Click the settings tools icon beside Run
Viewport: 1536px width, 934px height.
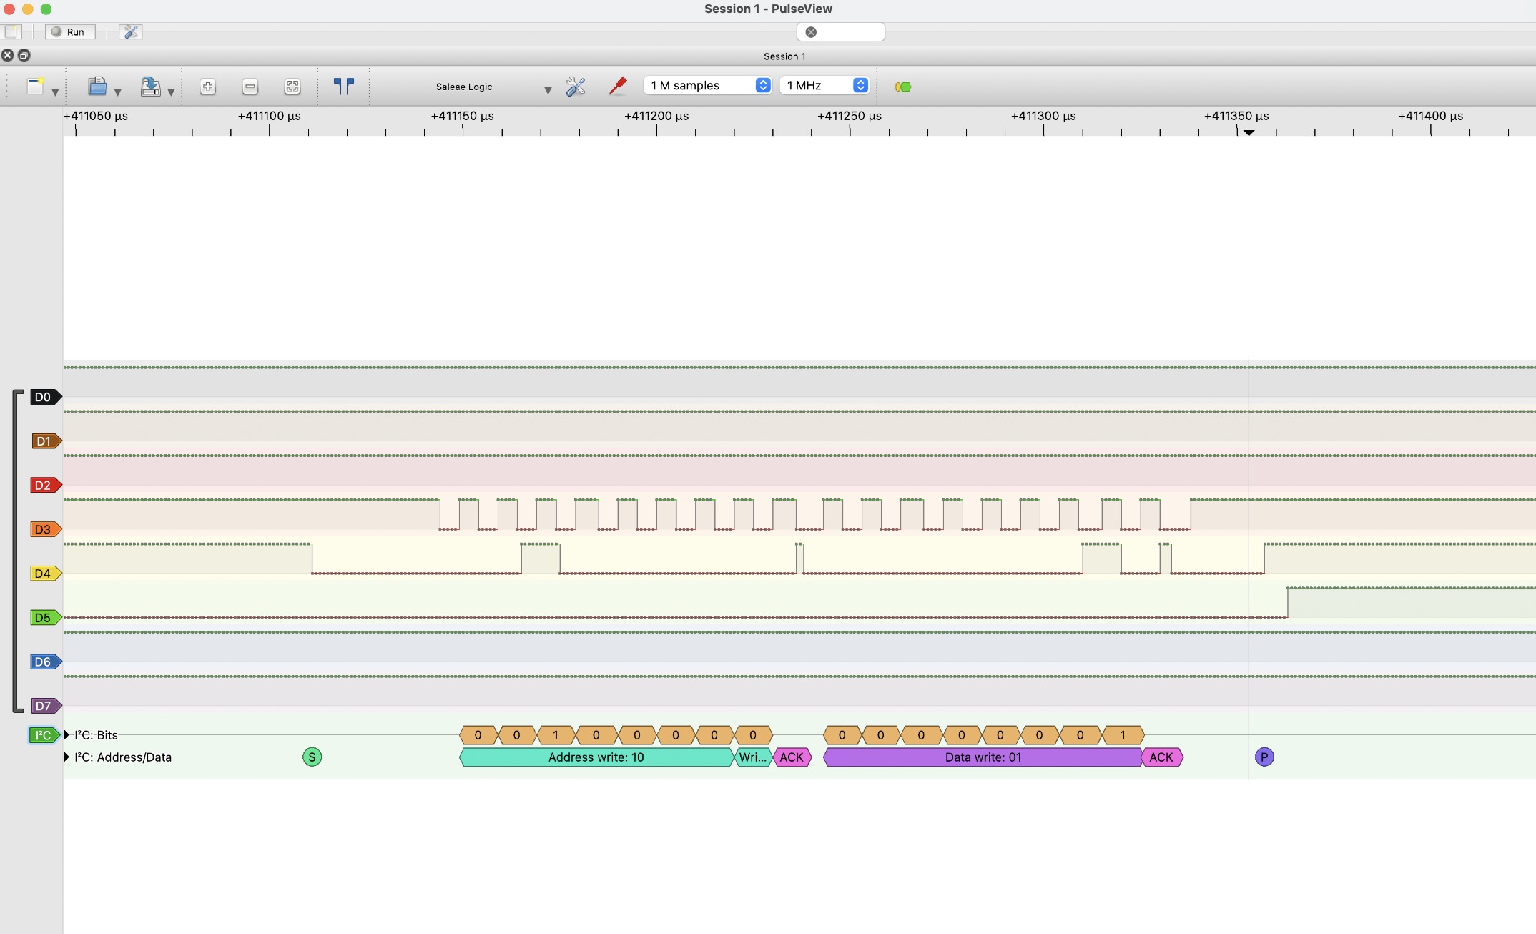131,31
